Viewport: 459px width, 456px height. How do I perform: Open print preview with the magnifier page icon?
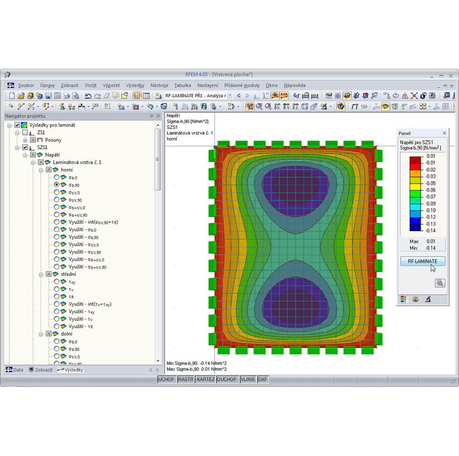click(x=76, y=96)
